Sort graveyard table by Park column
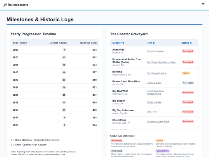Screen dimensions: 209x157 (x=151, y=43)
